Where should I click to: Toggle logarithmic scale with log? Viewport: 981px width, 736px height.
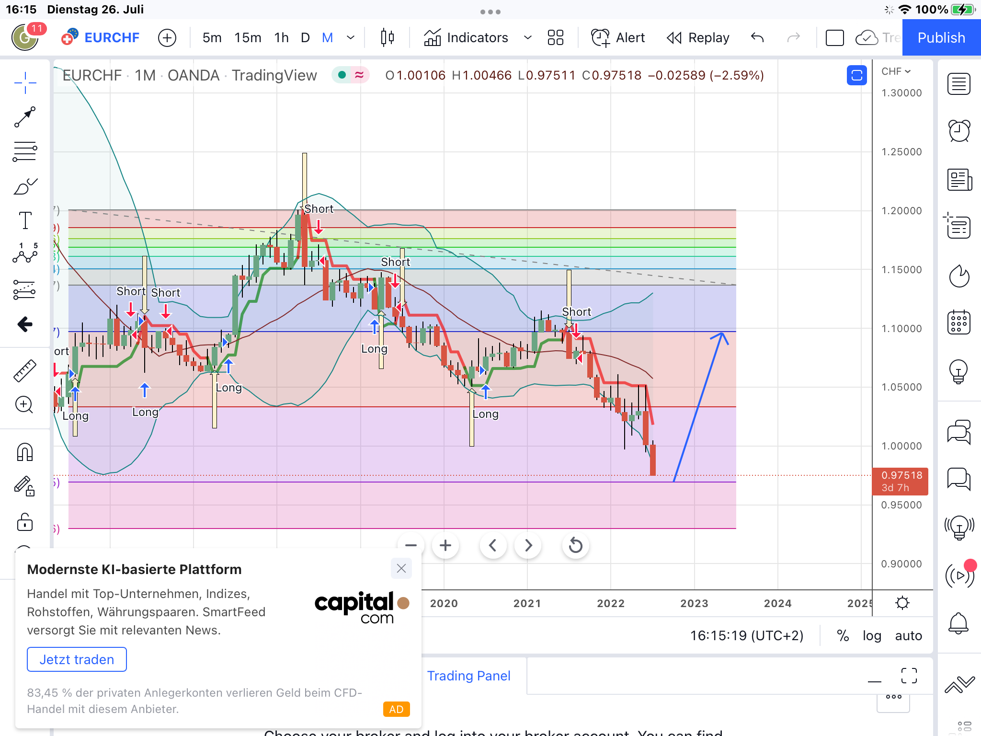pyautogui.click(x=872, y=636)
